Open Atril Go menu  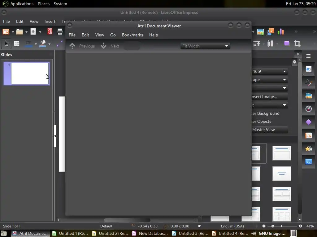pyautogui.click(x=113, y=35)
